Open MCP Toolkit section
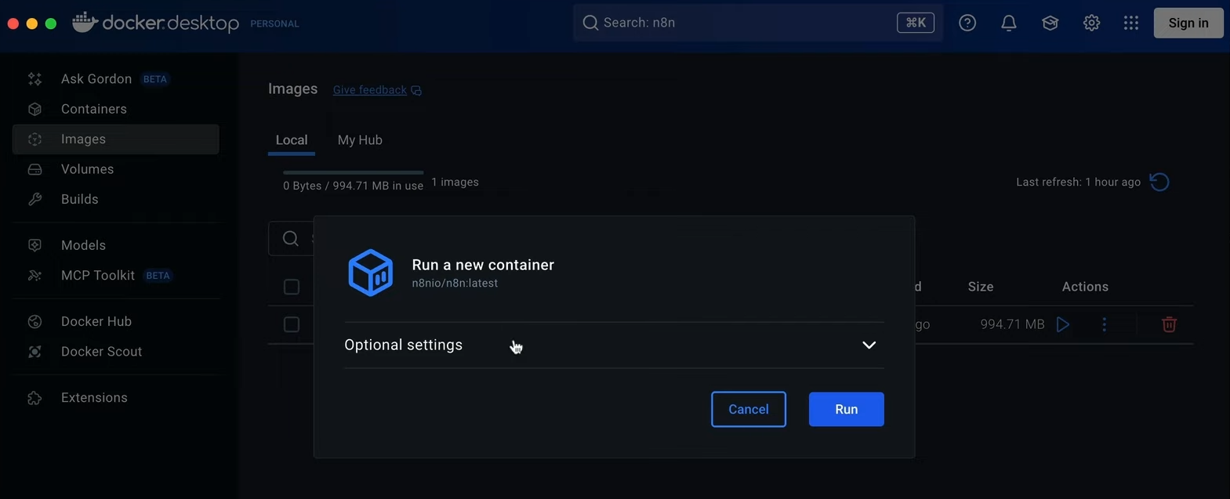The width and height of the screenshot is (1230, 499). [x=116, y=276]
